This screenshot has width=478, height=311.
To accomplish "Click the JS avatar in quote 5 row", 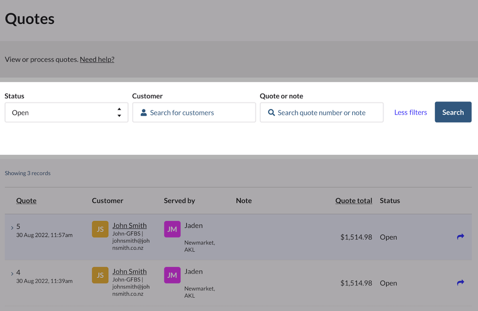I will 100,229.
